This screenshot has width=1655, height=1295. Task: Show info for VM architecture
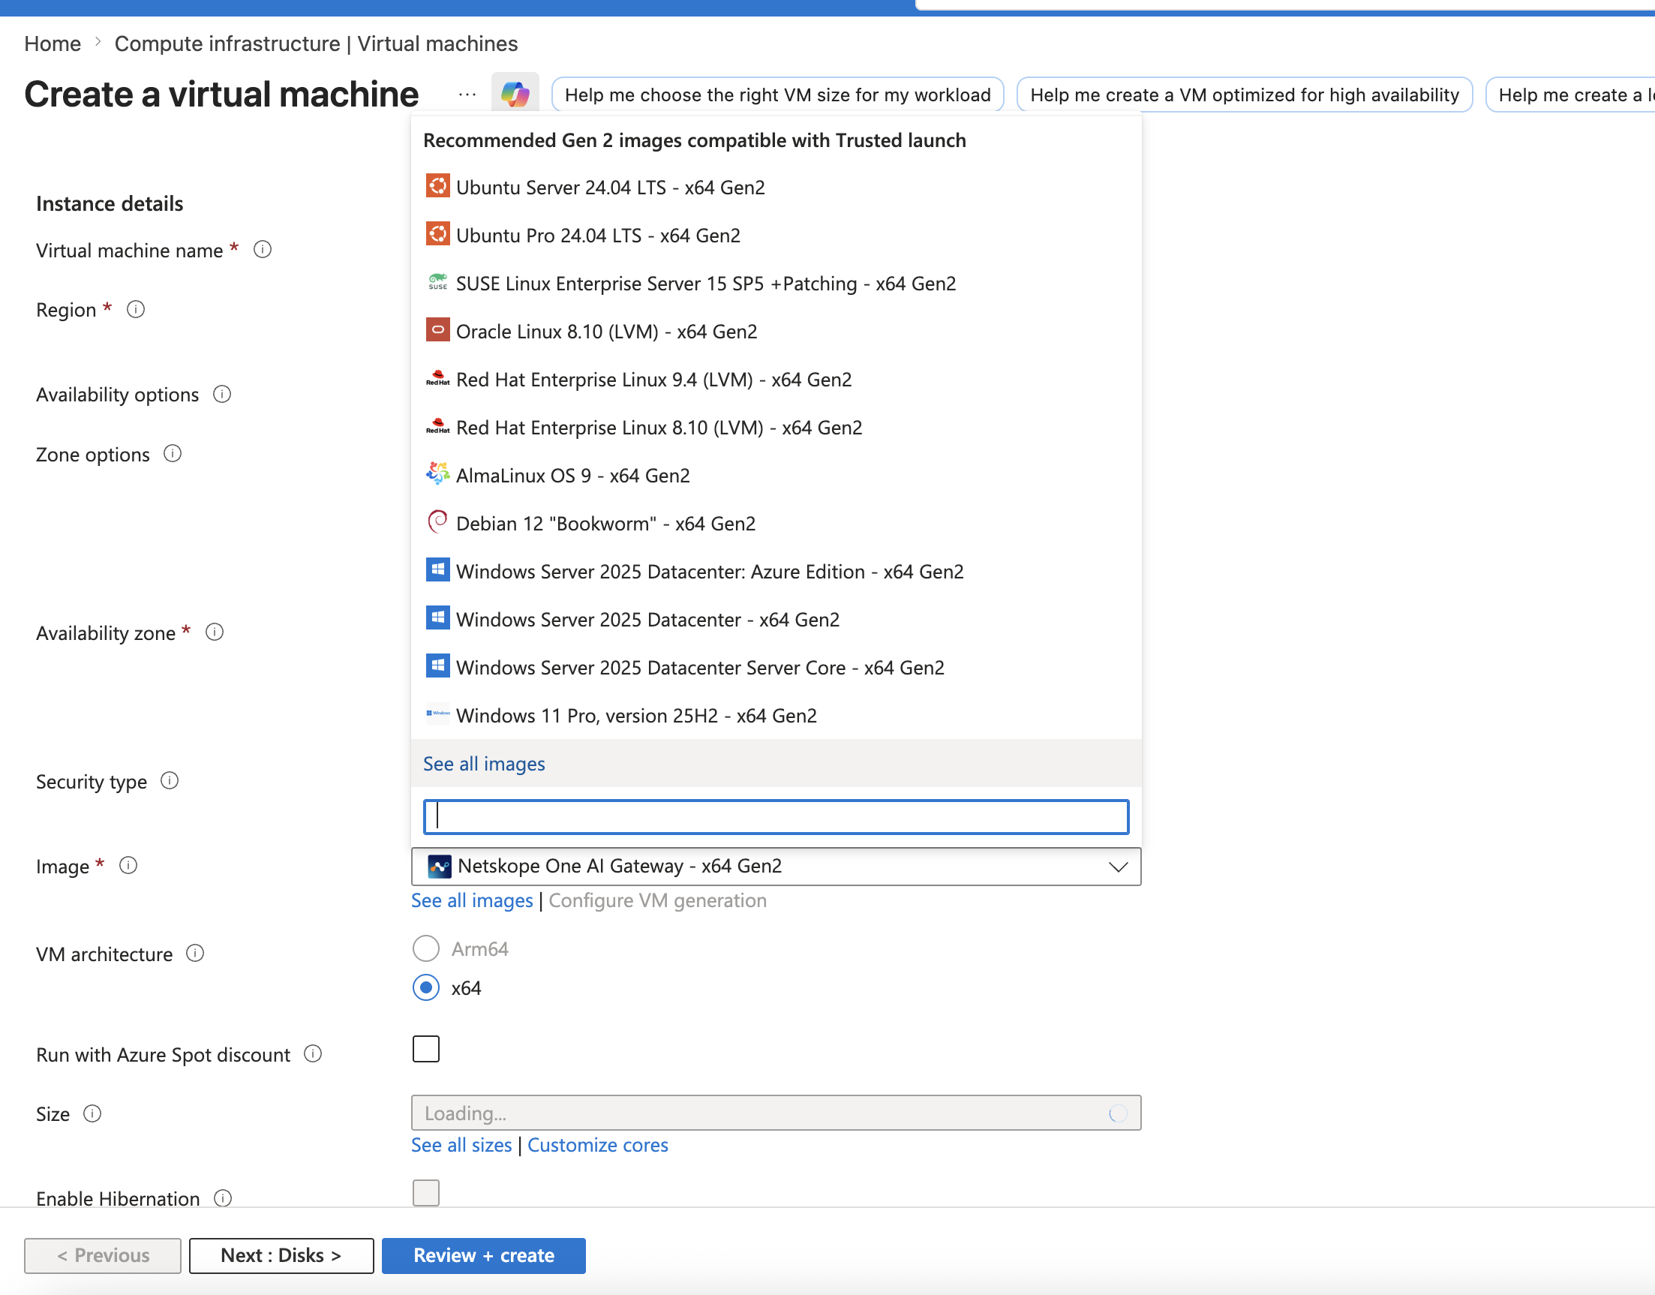click(195, 953)
